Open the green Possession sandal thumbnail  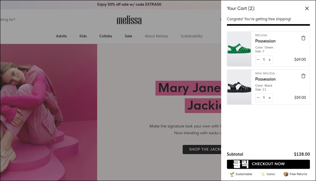[239, 49]
